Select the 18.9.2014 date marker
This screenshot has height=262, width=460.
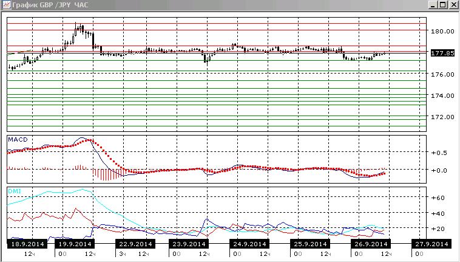(27, 244)
